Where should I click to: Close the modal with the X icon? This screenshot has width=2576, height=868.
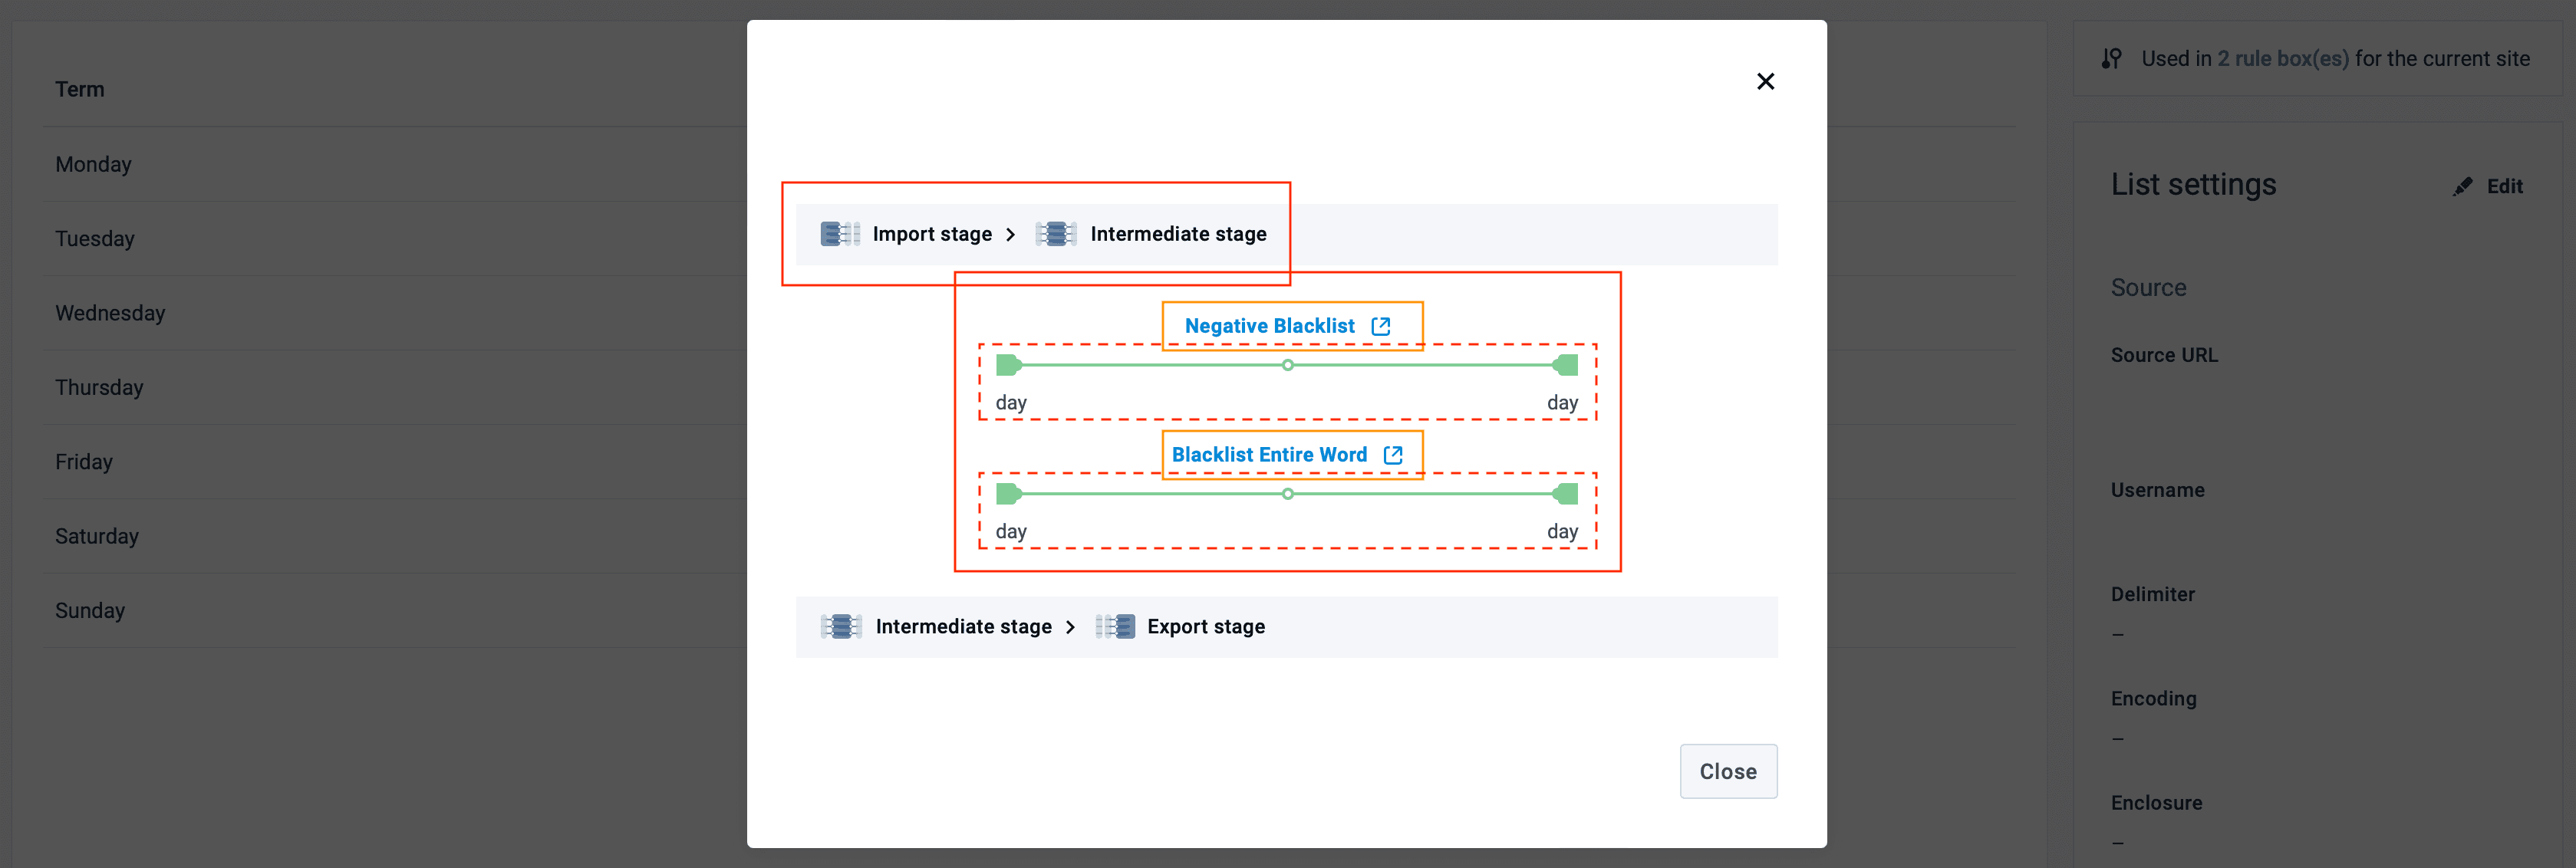pos(1765,81)
